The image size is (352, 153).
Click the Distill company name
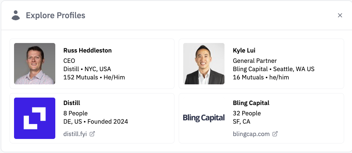[x=72, y=103]
